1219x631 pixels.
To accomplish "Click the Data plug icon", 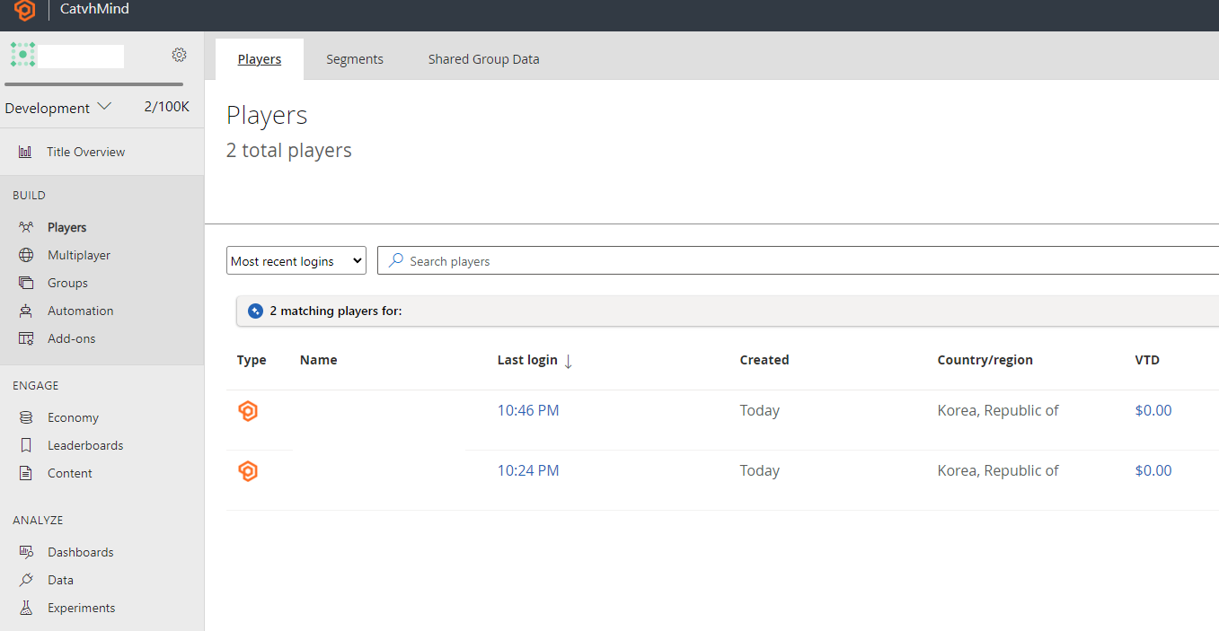I will pos(26,580).
